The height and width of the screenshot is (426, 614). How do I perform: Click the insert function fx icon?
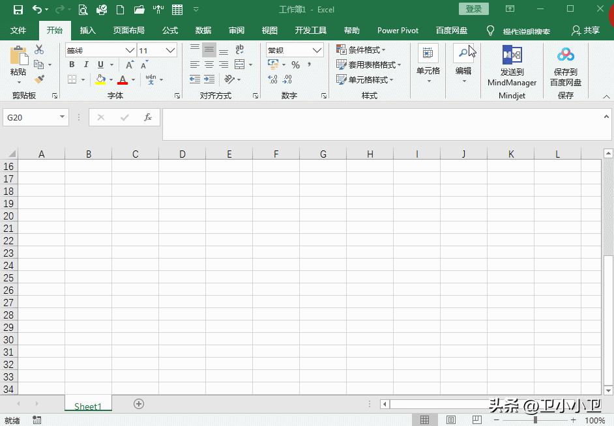click(x=147, y=117)
